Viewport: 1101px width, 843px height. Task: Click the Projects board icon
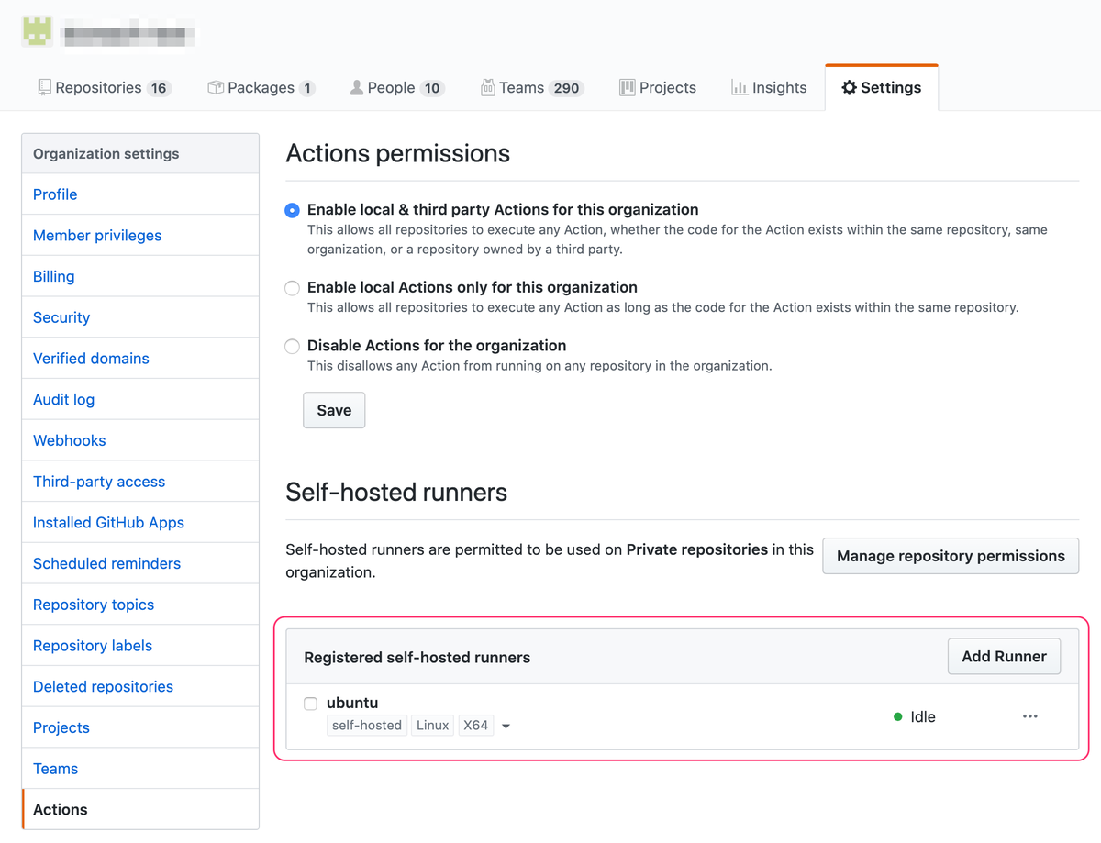[628, 87]
